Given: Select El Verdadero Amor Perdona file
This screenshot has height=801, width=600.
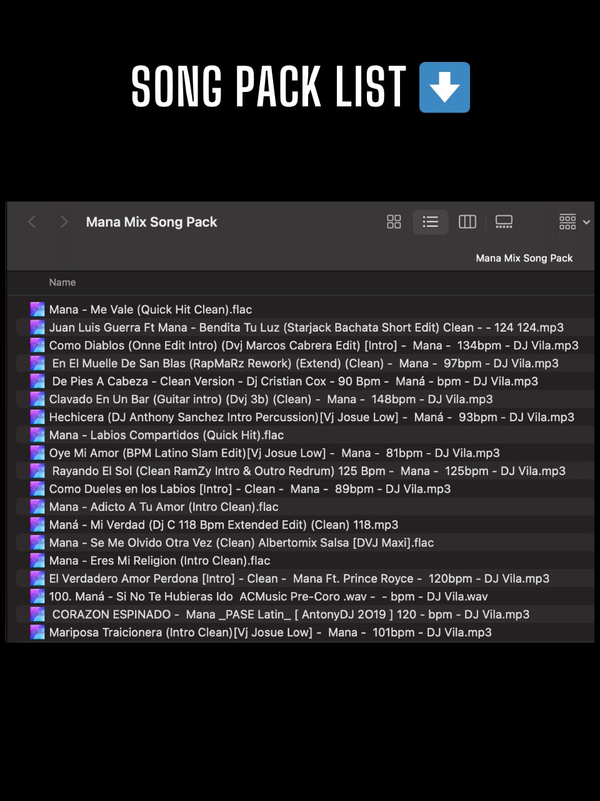Looking at the screenshot, I should pyautogui.click(x=299, y=579).
